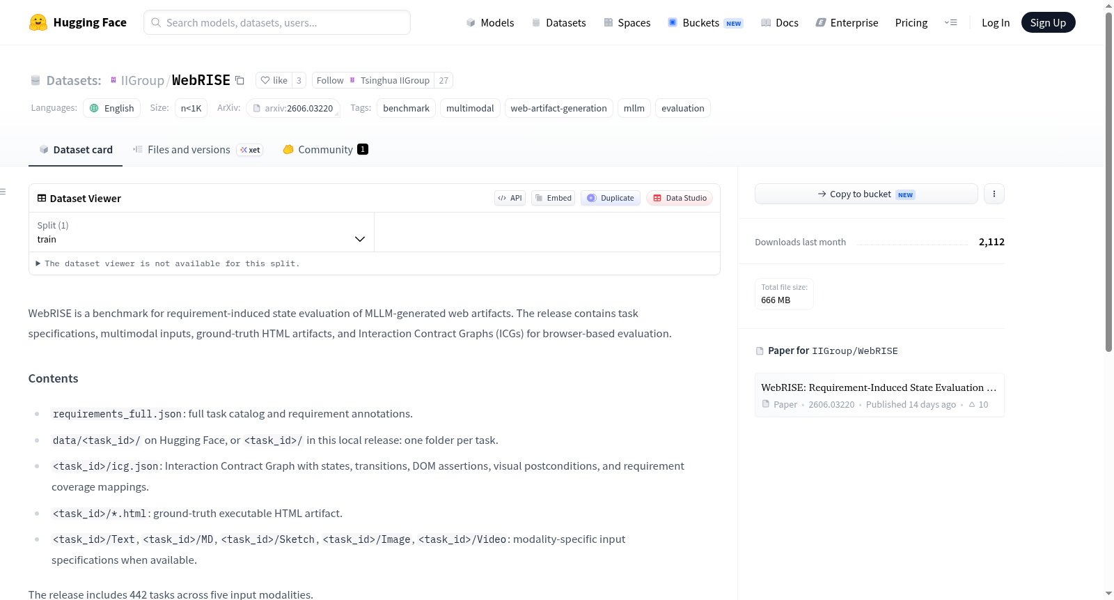Select the mllm tag

[634, 108]
